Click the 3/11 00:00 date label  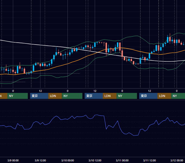point(122,160)
